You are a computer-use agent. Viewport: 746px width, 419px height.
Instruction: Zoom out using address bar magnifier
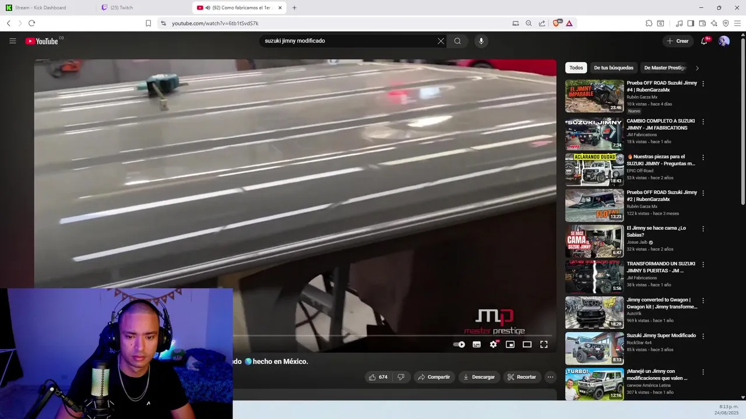[529, 23]
